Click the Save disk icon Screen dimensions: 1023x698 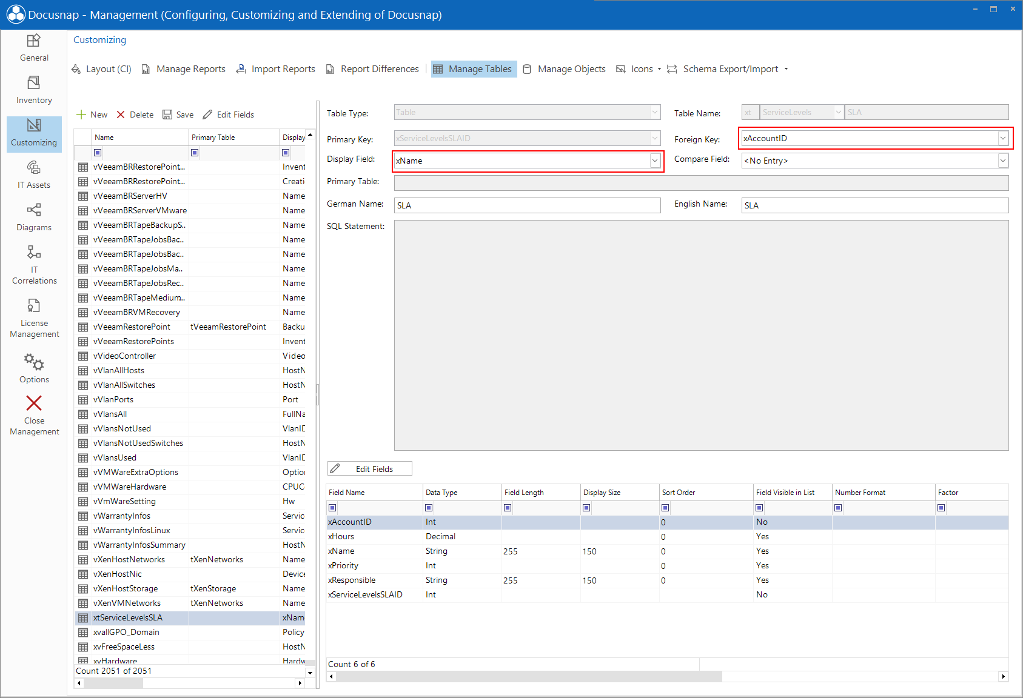pos(167,115)
